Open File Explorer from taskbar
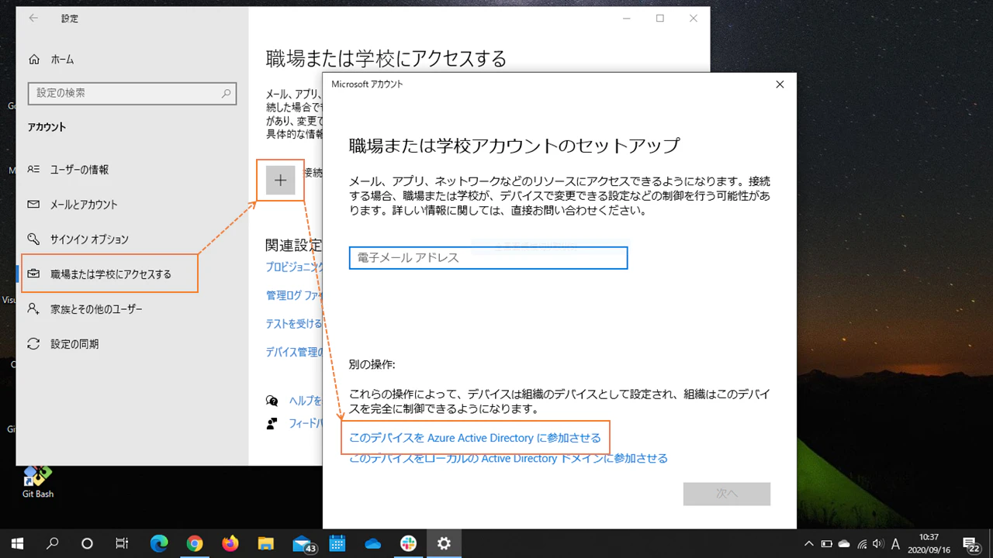The height and width of the screenshot is (558, 993). point(266,543)
